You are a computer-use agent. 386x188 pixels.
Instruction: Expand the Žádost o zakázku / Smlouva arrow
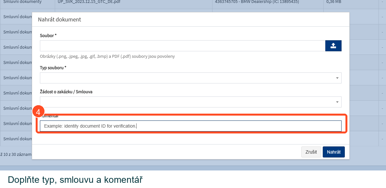tap(337, 102)
